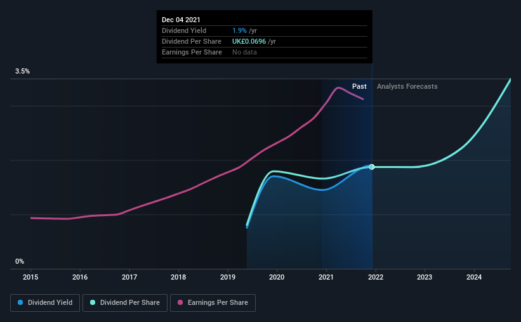Click the blue Dividend Yield legend dot

tap(20, 302)
